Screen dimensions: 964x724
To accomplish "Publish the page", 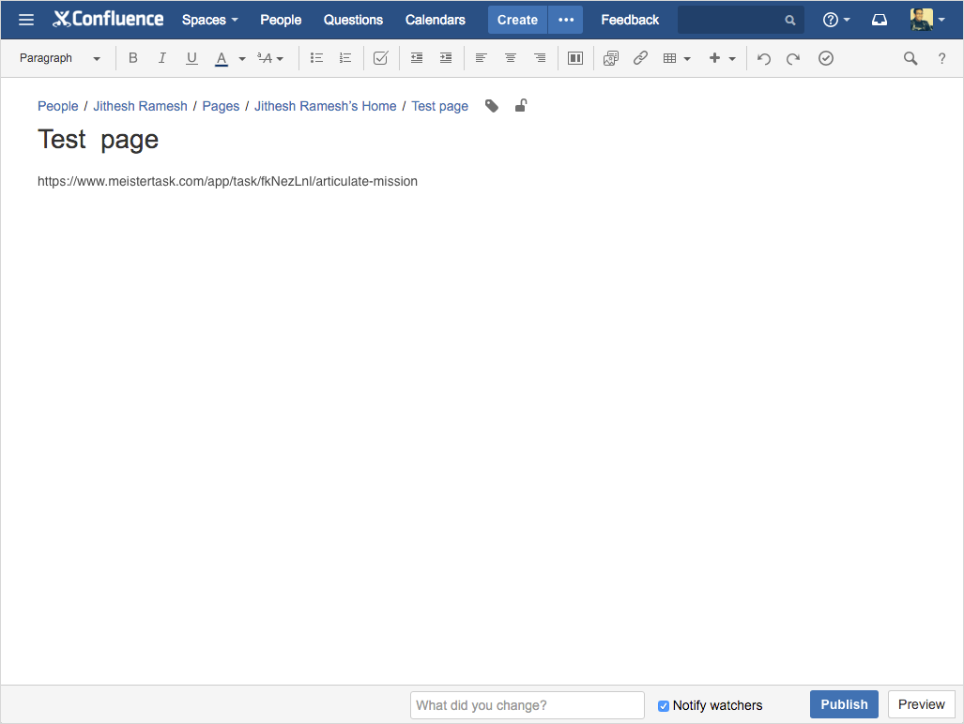I will [x=844, y=704].
